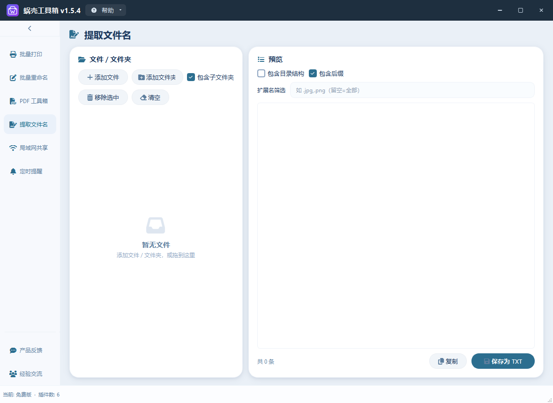Click the 产品反馈 sidebar entry
The image size is (553, 403).
pos(30,350)
